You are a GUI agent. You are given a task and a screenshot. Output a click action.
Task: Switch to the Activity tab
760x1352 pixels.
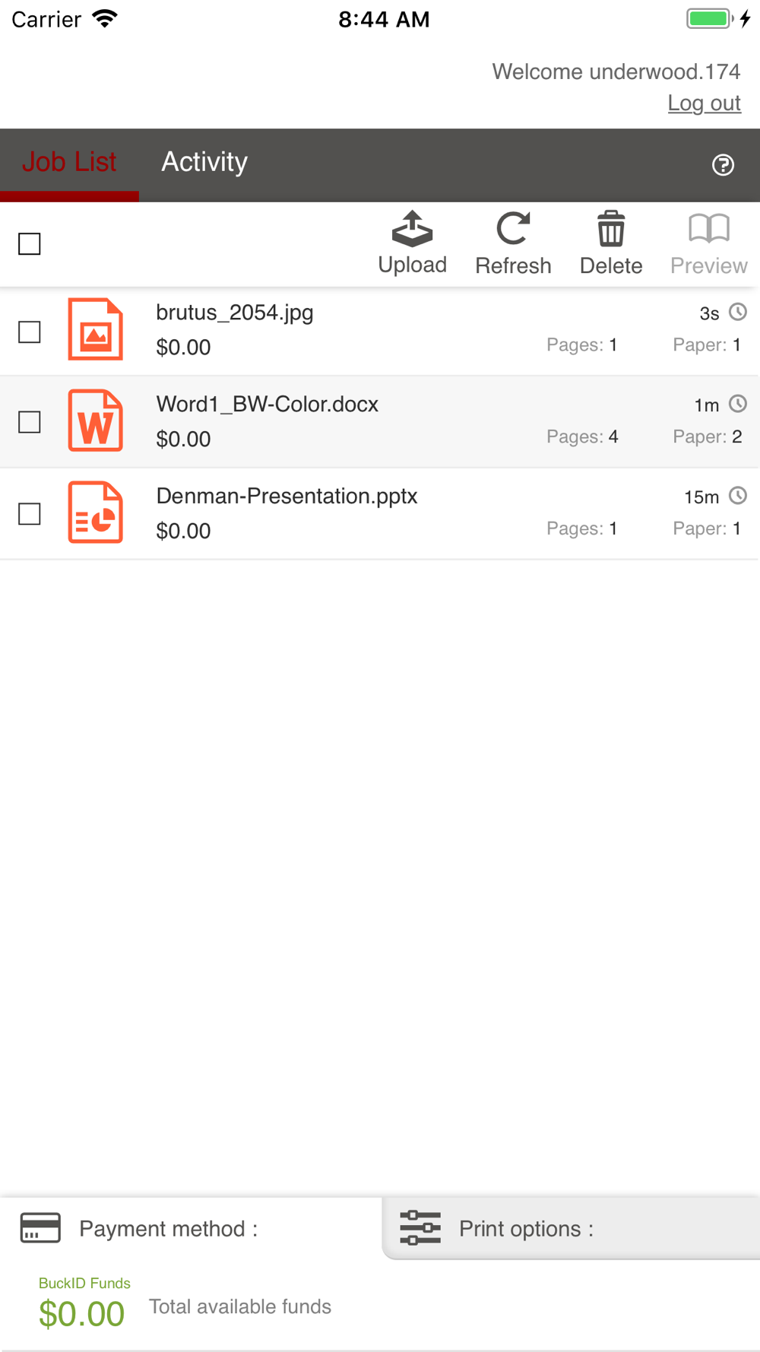click(204, 162)
